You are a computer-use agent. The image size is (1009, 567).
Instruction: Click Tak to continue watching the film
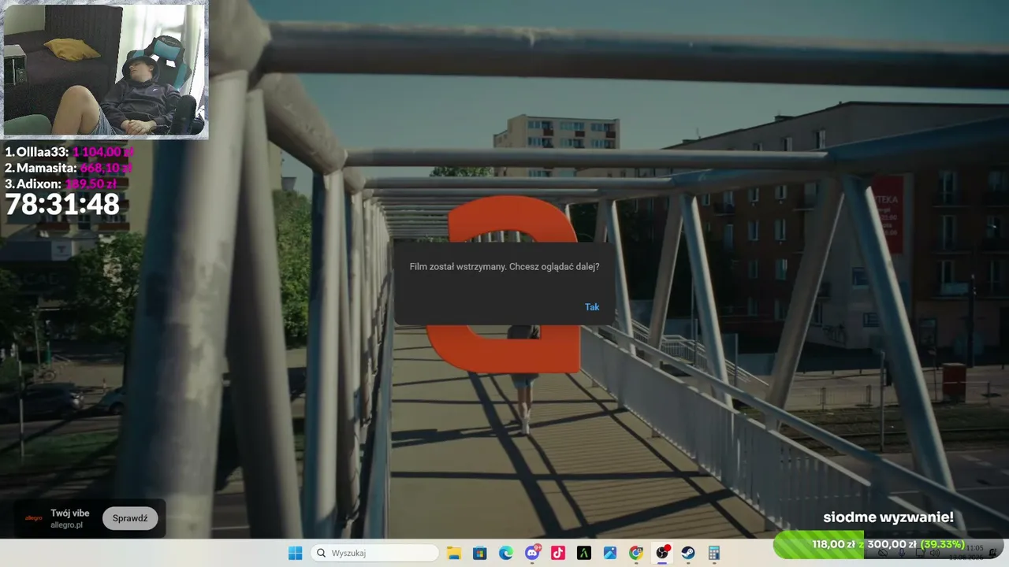(592, 307)
